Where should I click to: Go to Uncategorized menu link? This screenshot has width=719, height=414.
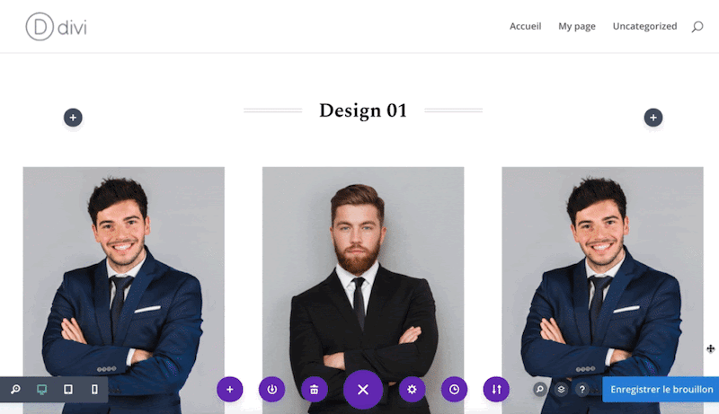point(644,26)
